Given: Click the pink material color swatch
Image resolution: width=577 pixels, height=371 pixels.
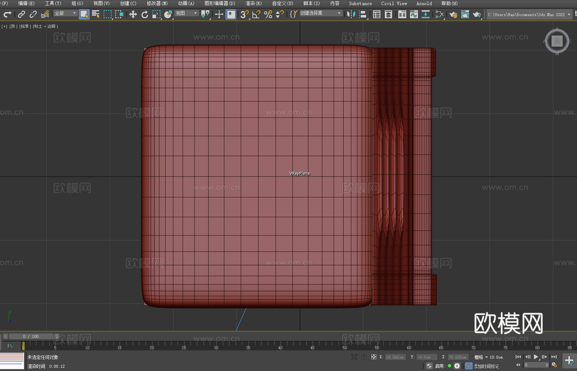Looking at the screenshot, I should coord(12,357).
